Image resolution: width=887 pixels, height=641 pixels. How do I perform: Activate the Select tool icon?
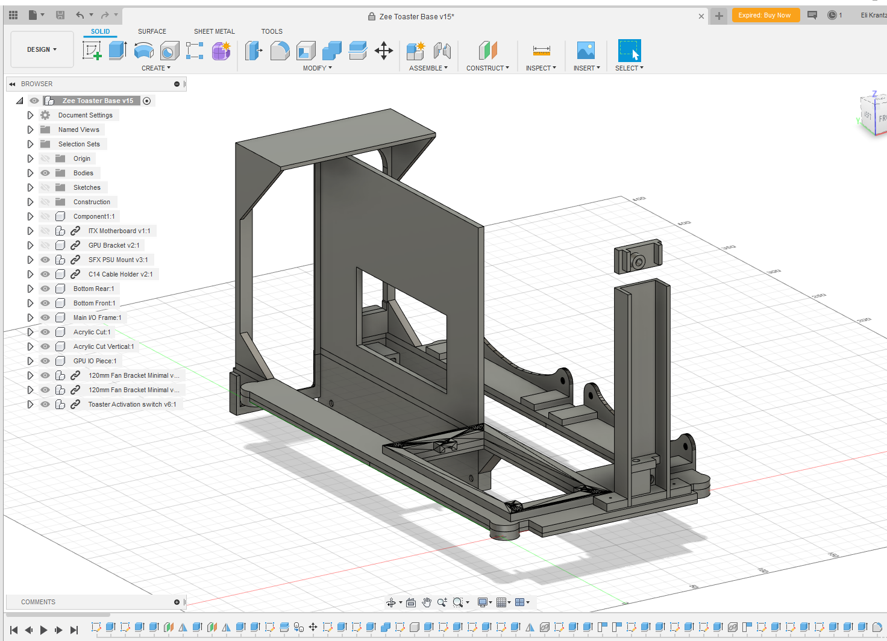pyautogui.click(x=629, y=51)
